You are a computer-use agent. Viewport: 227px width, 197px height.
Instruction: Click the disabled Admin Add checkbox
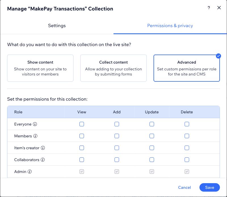tap(117, 172)
